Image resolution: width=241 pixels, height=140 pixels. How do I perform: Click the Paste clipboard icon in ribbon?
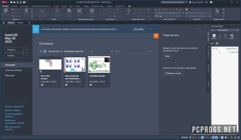pos(217,11)
